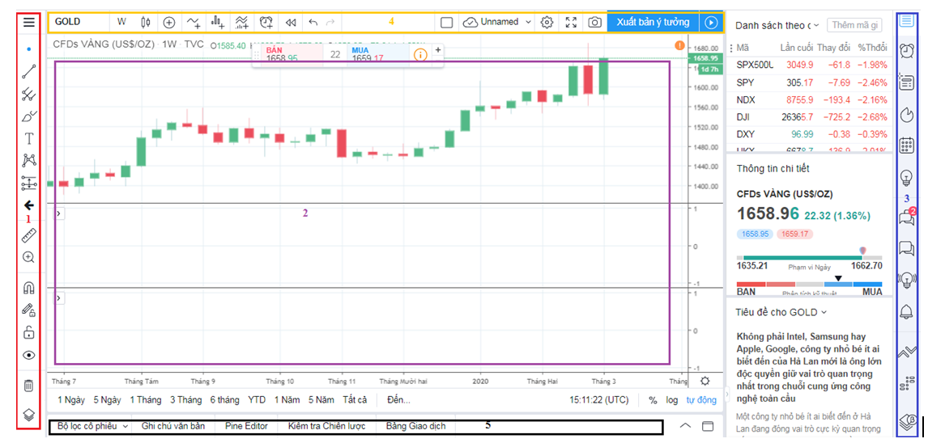This screenshot has width=928, height=443.
Task: Open financials bar-chart plus icon
Action: pos(218,23)
